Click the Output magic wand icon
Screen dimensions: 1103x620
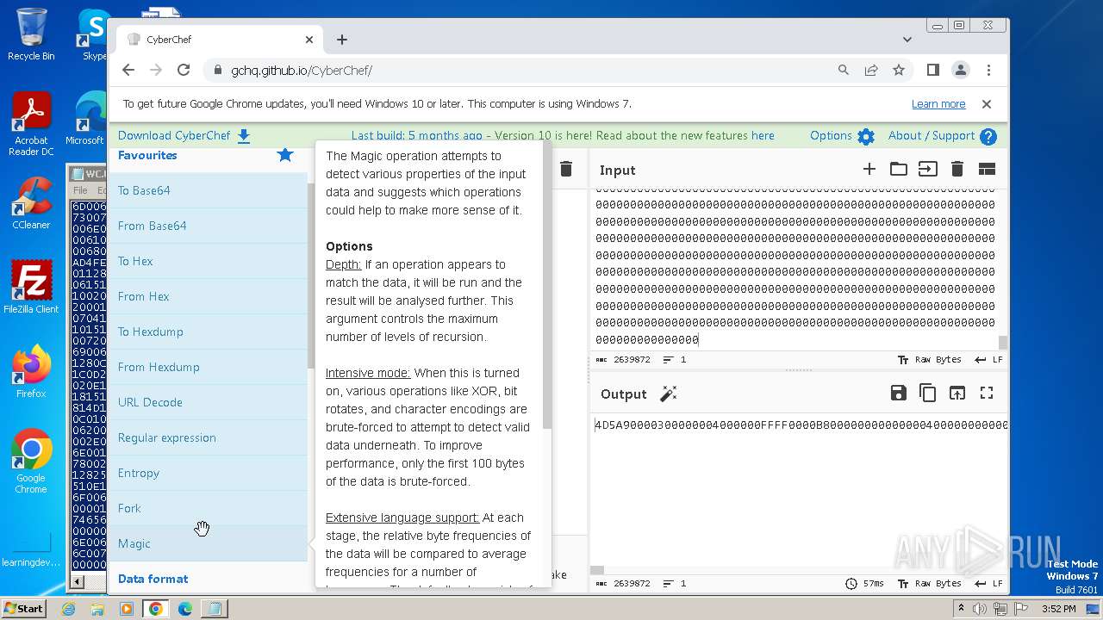point(668,394)
